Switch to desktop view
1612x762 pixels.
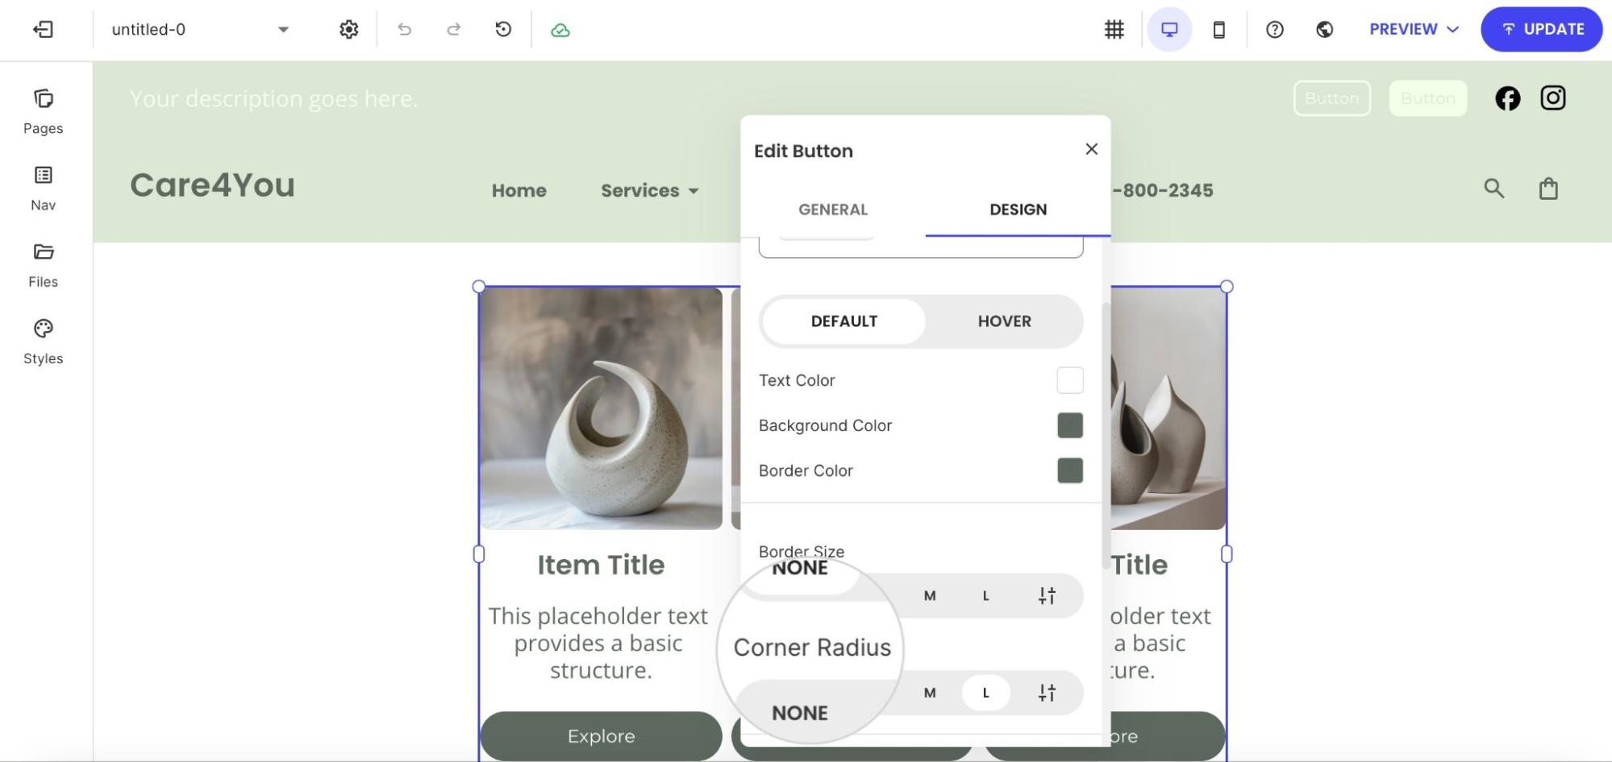tap(1169, 30)
